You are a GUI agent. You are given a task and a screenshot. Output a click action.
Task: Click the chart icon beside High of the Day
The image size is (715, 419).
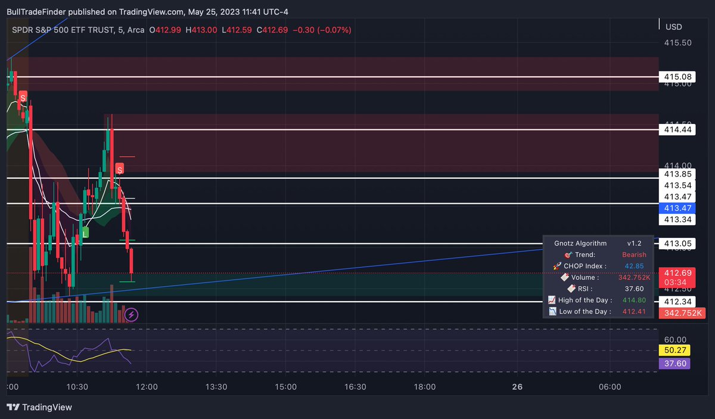point(552,300)
